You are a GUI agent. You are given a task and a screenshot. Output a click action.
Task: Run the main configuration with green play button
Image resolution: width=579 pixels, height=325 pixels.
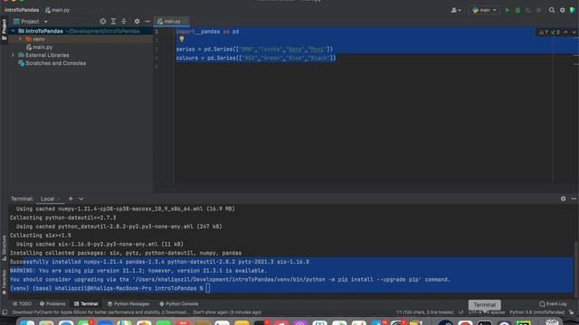click(508, 10)
